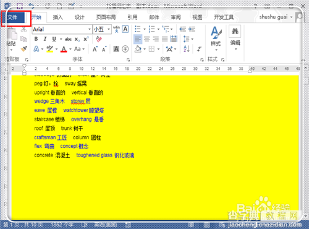Click the center alignment icon
309x229 pixels.
click(x=146, y=39)
